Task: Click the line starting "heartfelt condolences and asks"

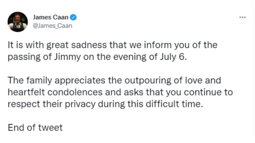Action: 120,93
